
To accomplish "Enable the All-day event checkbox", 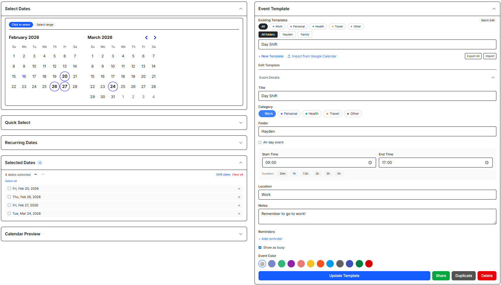I will point(260,142).
